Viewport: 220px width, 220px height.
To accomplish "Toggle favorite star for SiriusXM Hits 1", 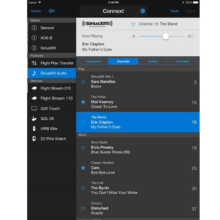I will [83, 81].
